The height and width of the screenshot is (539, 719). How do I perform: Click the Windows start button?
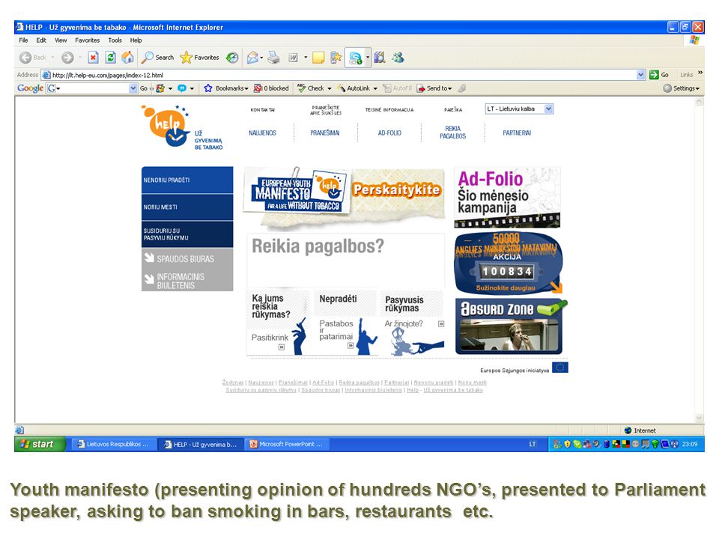pyautogui.click(x=40, y=444)
